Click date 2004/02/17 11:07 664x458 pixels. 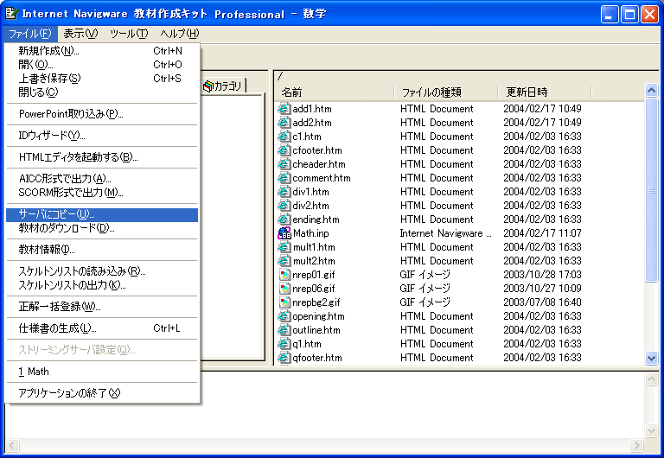[542, 233]
